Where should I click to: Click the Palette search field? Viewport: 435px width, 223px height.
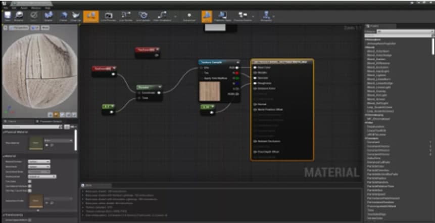tap(399, 35)
